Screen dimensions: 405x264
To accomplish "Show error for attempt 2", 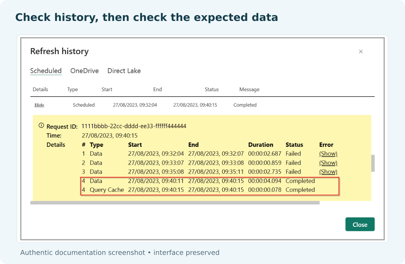I will coord(328,163).
